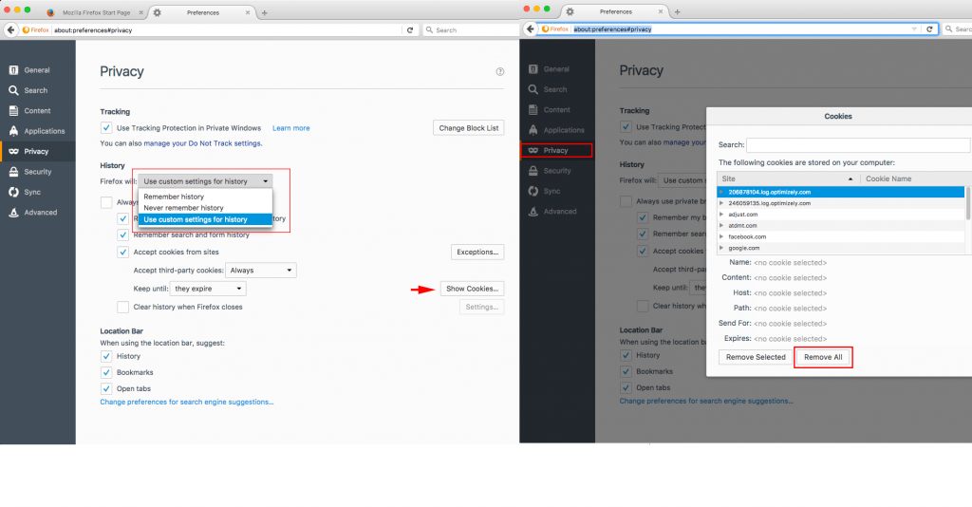Close the Preferences tab in the right window
Image resolution: width=972 pixels, height=507 pixels.
(661, 11)
